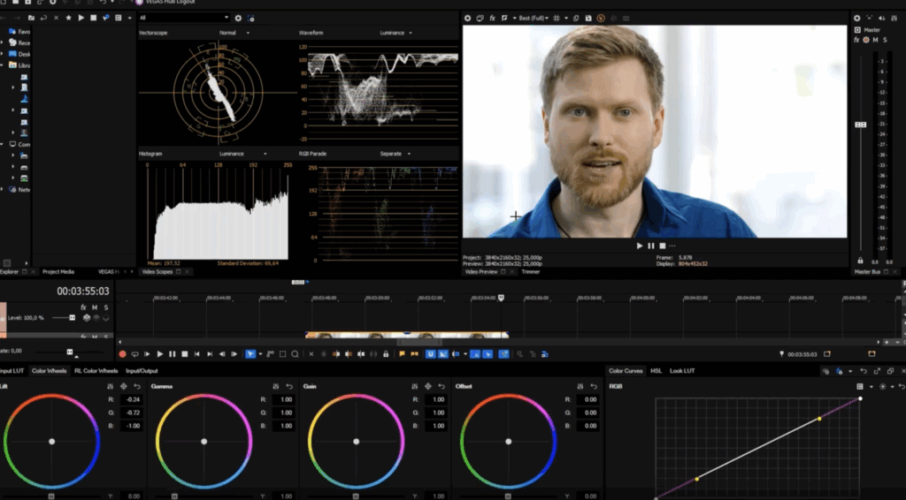Open the Best (Full) preview quality dropdown
The image size is (906, 500).
pos(534,19)
